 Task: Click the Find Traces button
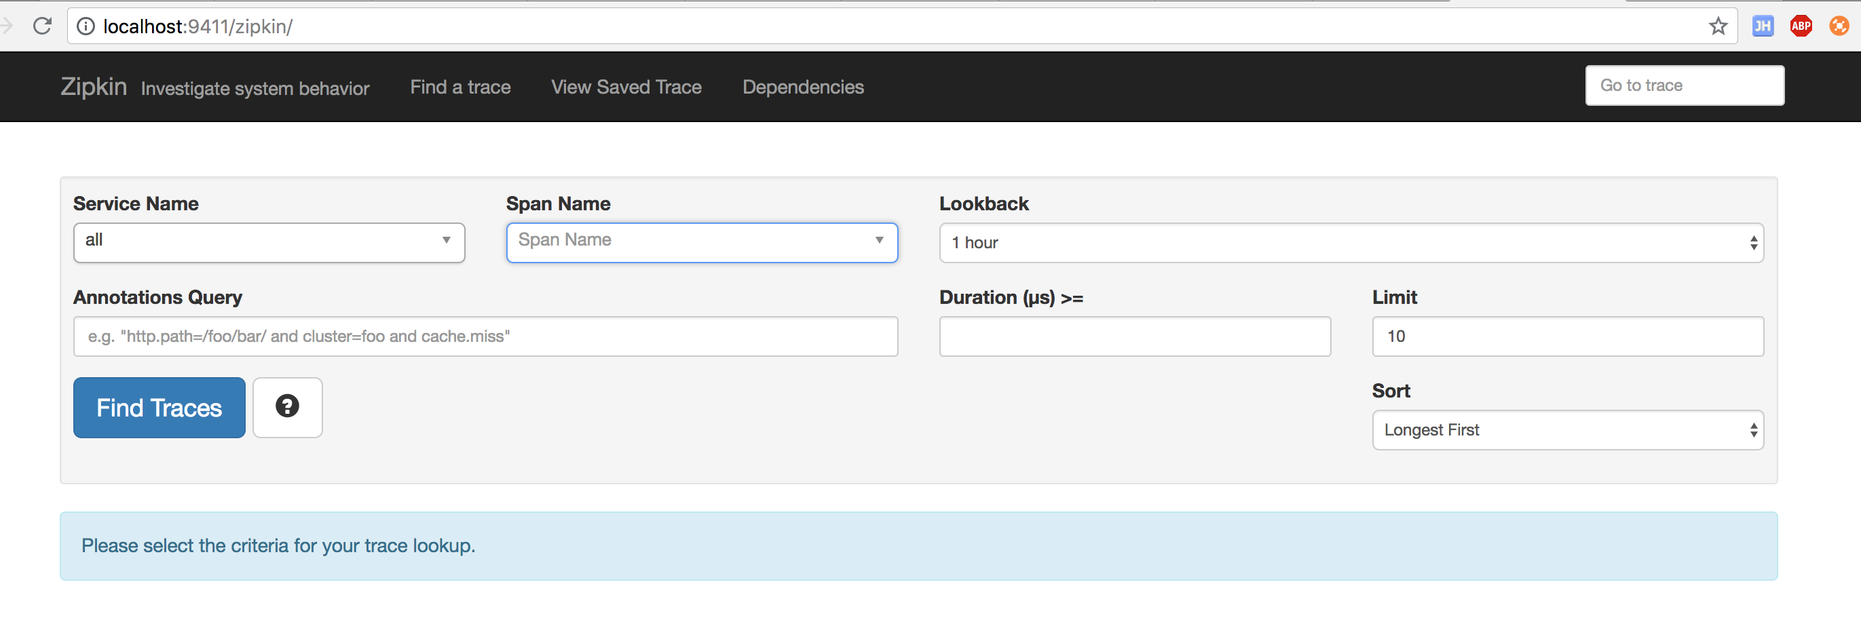tap(159, 408)
